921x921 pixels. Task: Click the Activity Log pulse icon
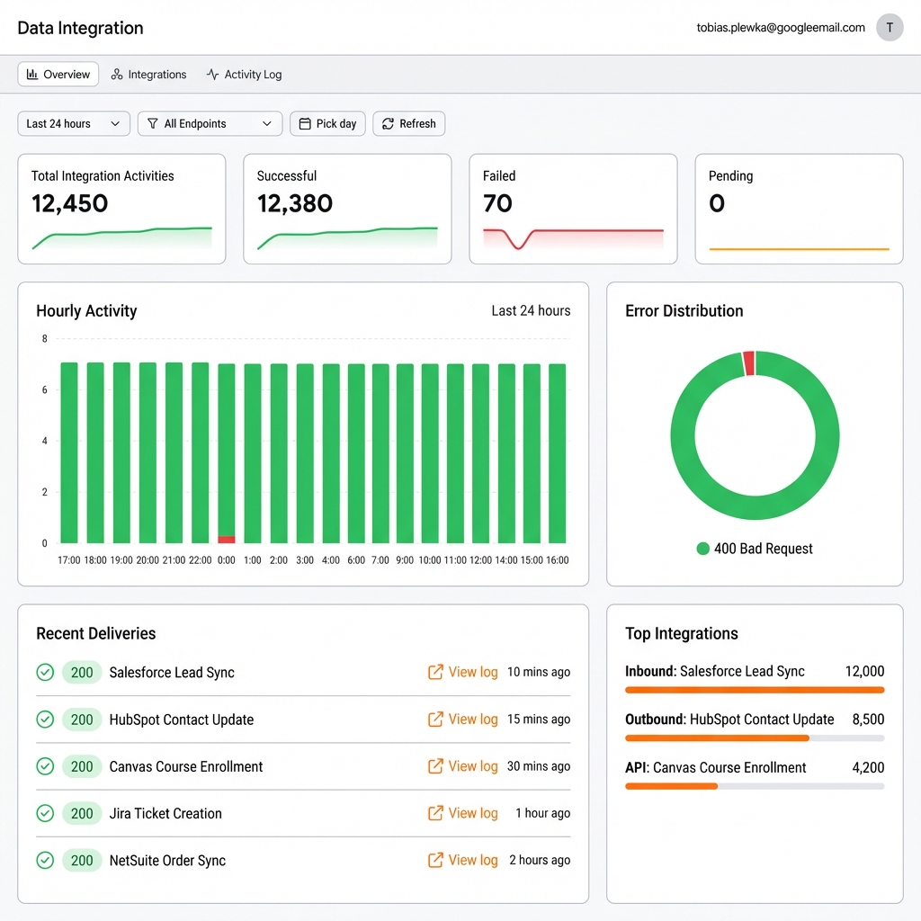[212, 75]
